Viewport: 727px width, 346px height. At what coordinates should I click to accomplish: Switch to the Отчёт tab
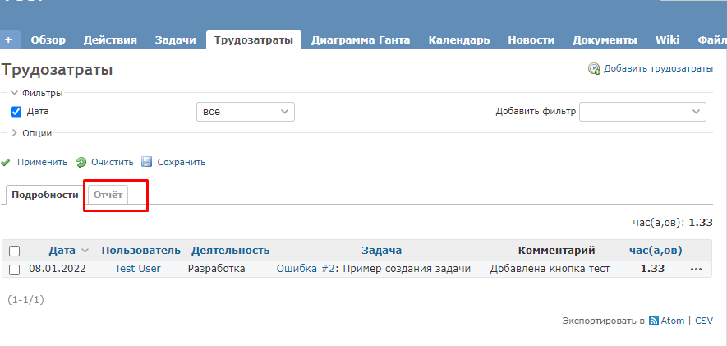coord(108,195)
